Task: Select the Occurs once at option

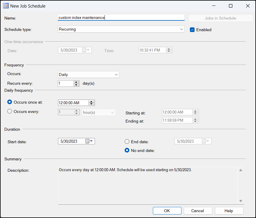Action: tap(10, 102)
